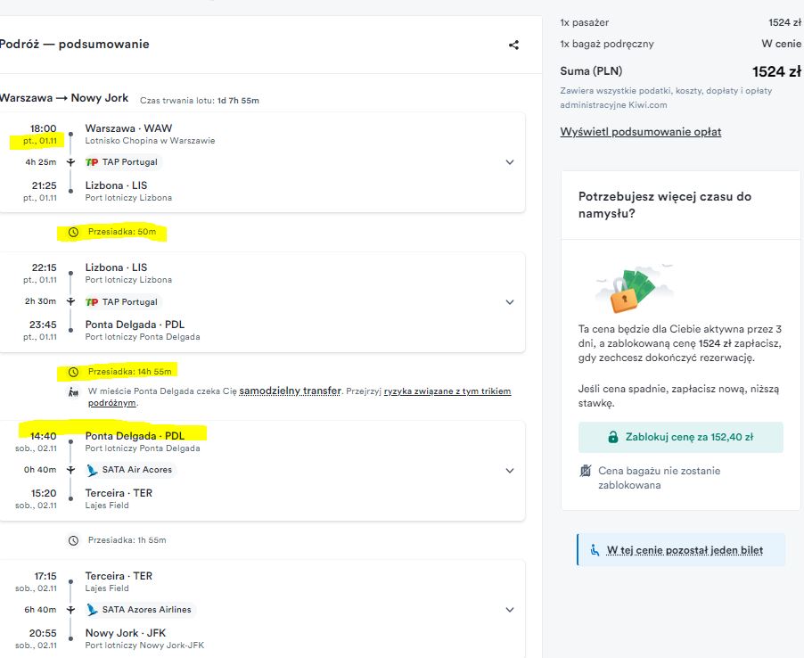Viewport: 804px width, 658px height.
Task: Click the self-transfer walking icon
Action: pyautogui.click(x=73, y=391)
